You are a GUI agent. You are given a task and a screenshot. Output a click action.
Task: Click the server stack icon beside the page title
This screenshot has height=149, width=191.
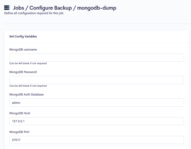(7, 8)
